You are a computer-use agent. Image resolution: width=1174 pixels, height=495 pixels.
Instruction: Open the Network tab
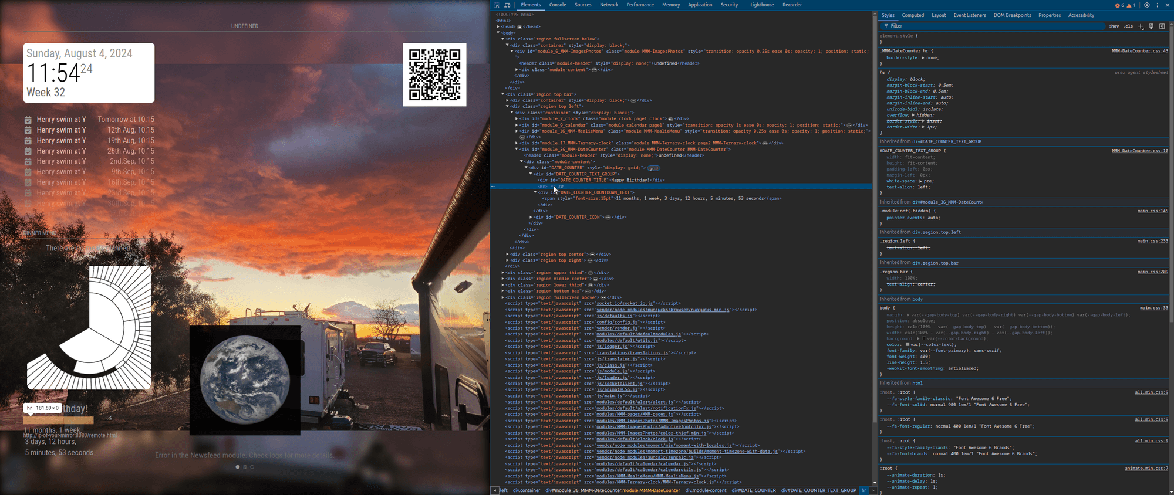609,5
